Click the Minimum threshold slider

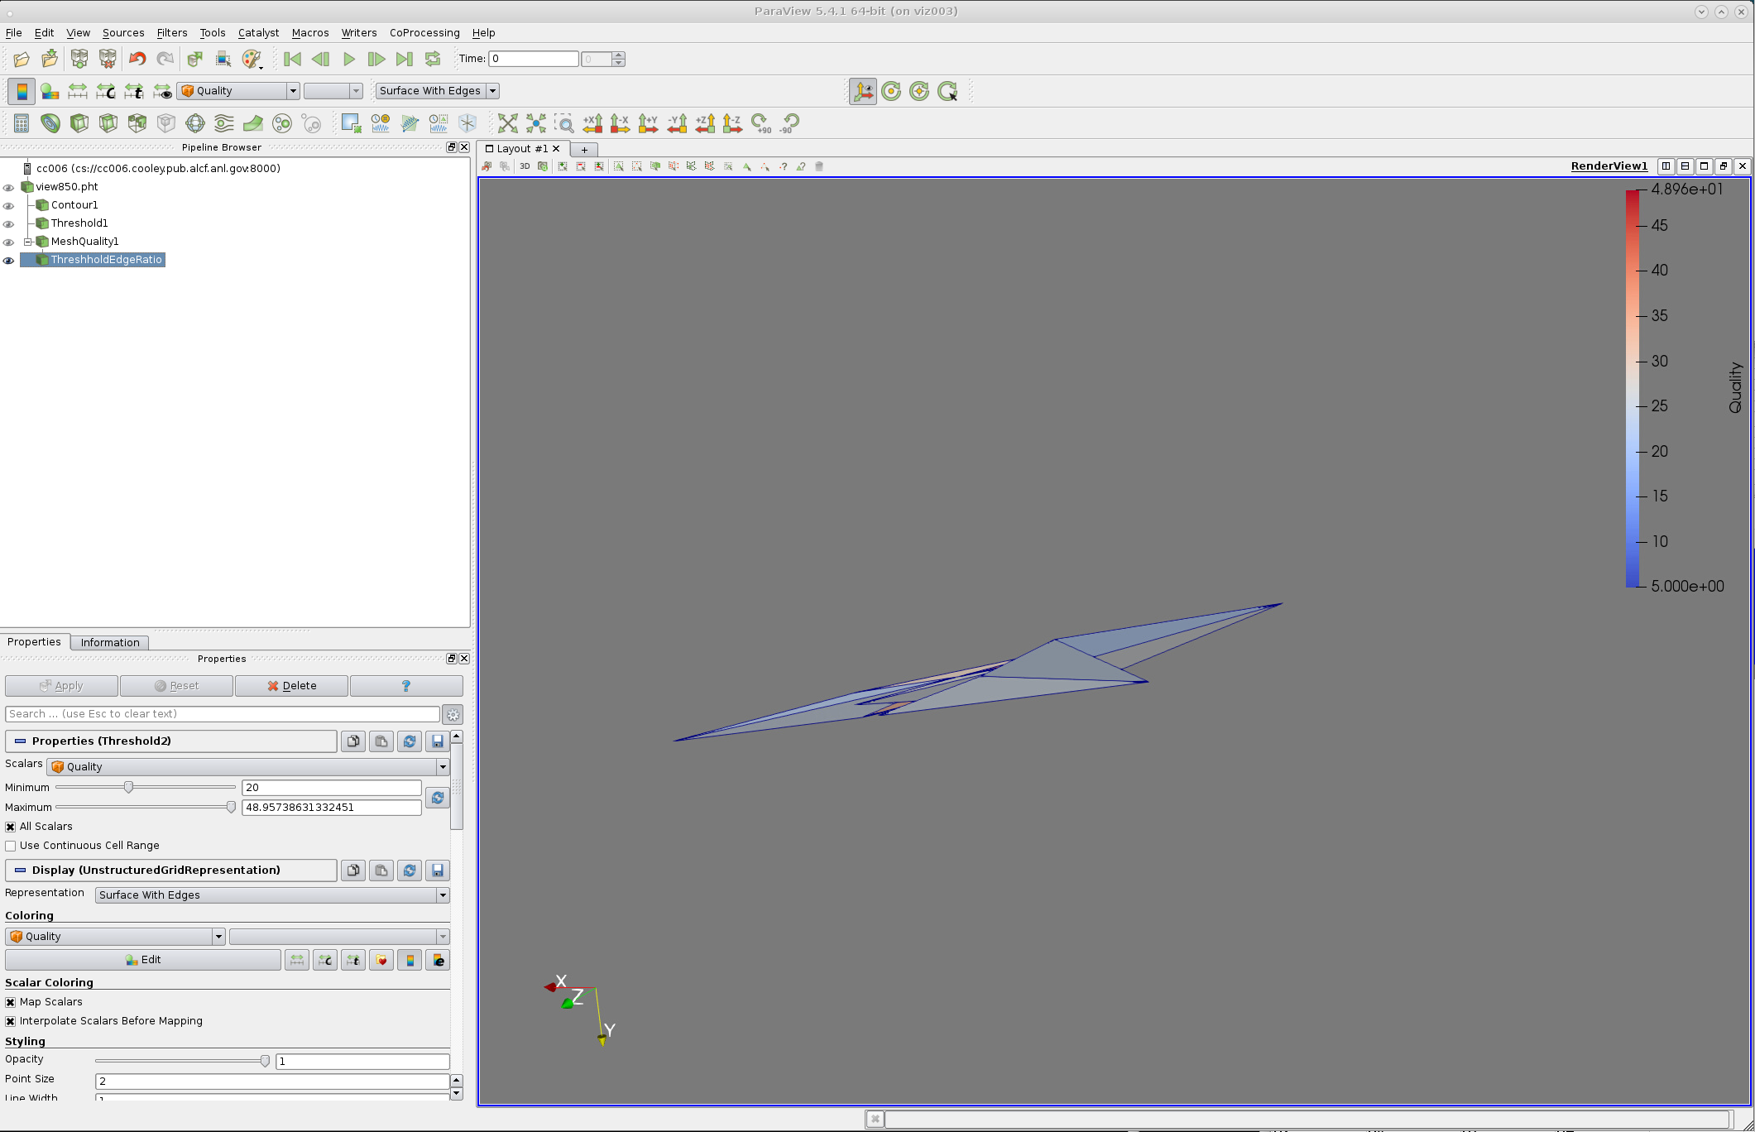tap(128, 788)
